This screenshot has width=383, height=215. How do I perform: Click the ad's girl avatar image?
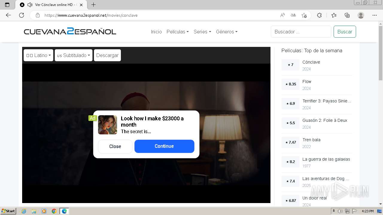point(107,125)
